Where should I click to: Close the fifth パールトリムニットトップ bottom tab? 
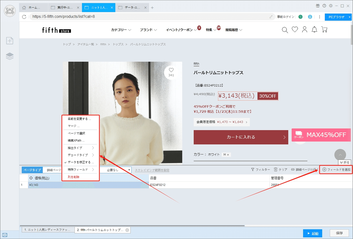pyautogui.click(x=127, y=230)
